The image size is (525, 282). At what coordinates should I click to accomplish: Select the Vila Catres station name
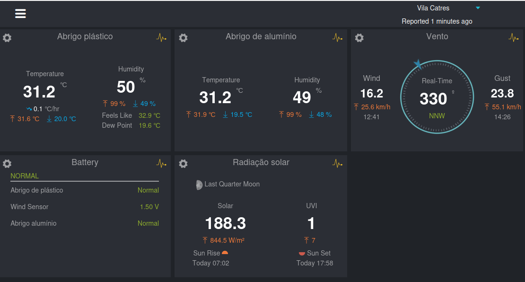click(433, 8)
